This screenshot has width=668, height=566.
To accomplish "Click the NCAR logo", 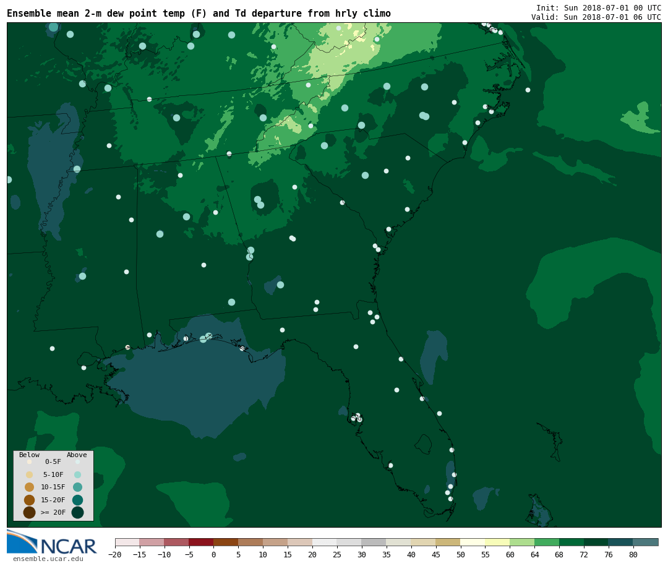I will [x=51, y=542].
